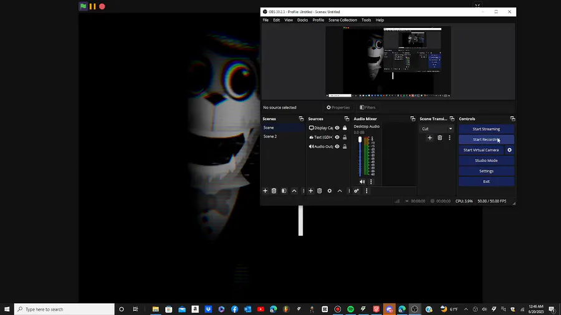Remove selected scene with trash icon
This screenshot has width=561, height=315.
(274, 190)
